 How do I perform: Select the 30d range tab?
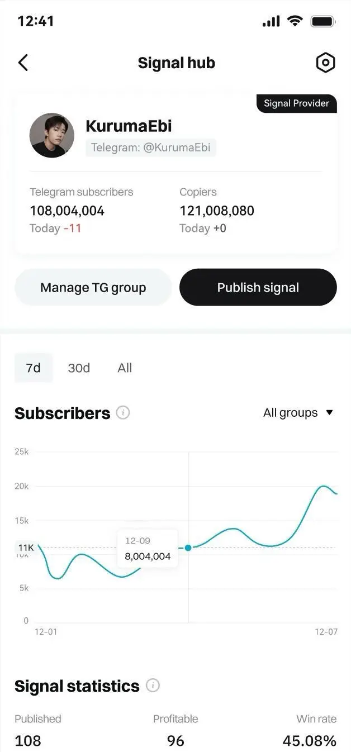(79, 368)
